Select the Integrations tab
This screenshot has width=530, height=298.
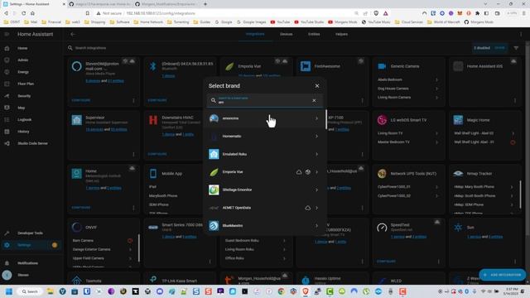click(255, 34)
